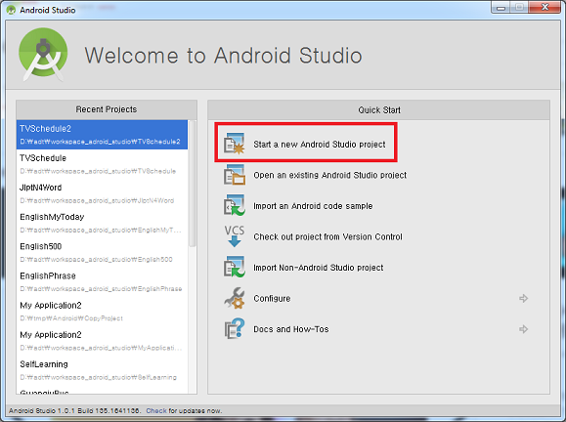This screenshot has width=566, height=422.
Task: Open recent project English500
Action: (103, 252)
